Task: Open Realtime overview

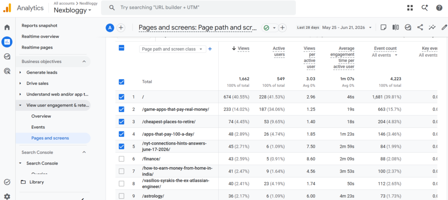Action: (40, 37)
